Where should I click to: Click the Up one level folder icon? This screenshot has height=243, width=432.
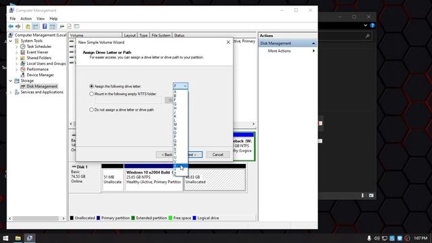tap(28, 26)
